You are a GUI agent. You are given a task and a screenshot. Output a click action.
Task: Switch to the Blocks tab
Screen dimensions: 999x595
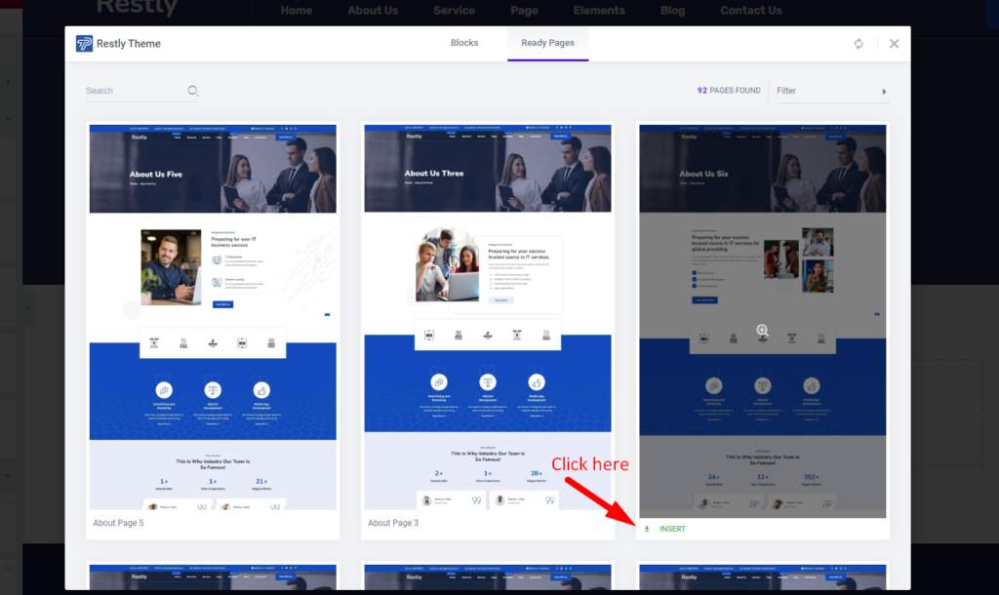pos(464,43)
